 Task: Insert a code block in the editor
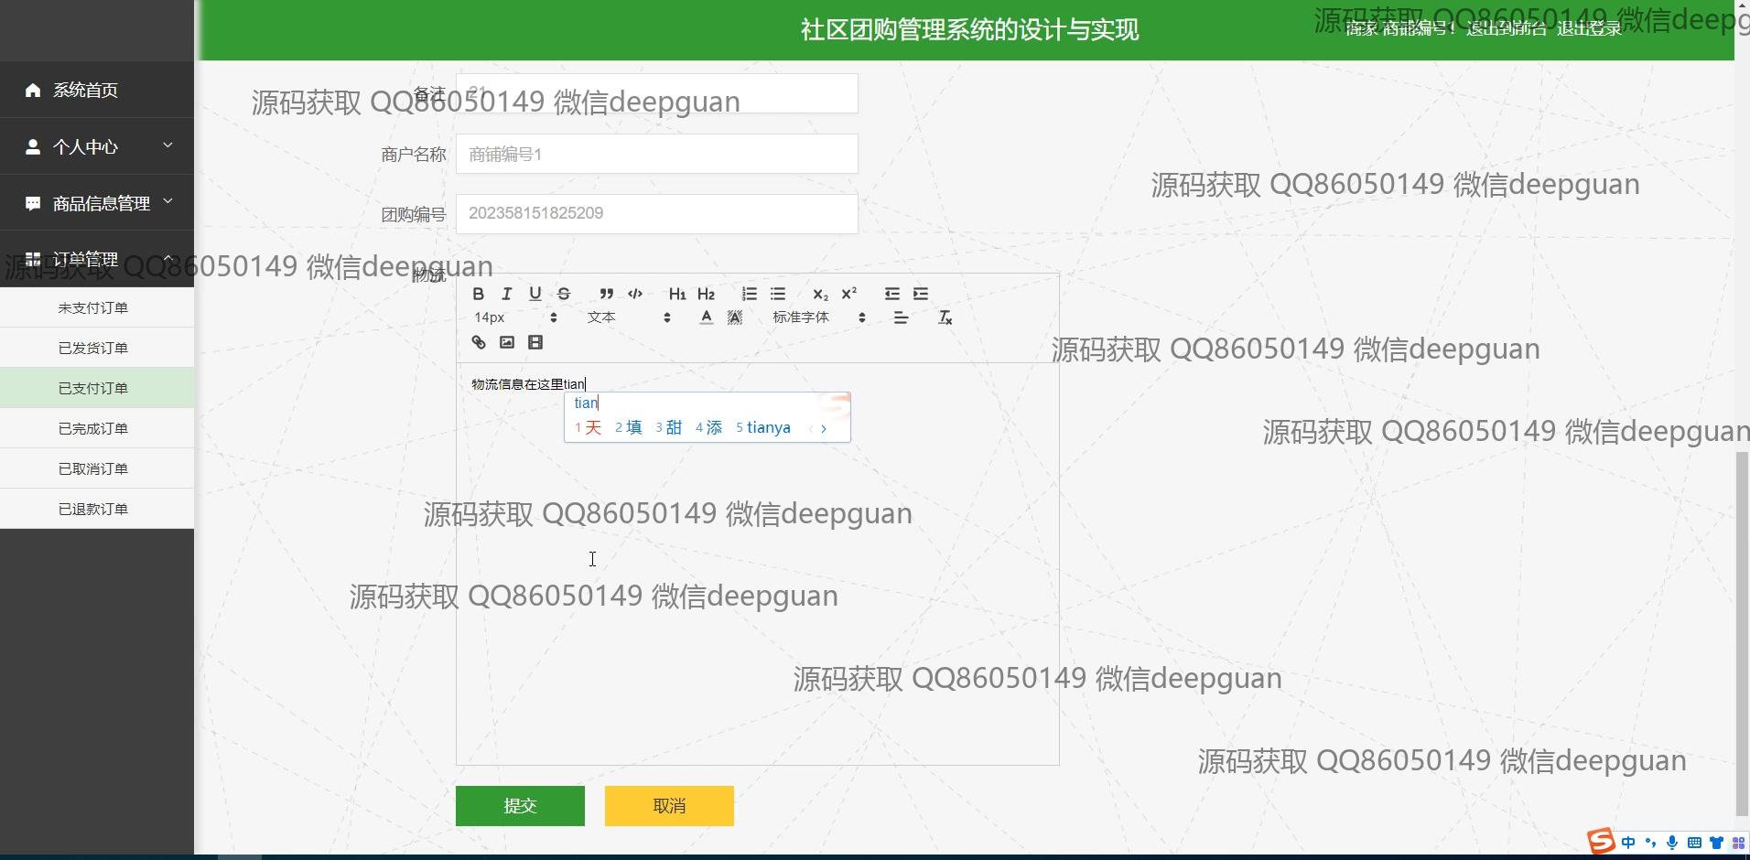click(x=635, y=294)
